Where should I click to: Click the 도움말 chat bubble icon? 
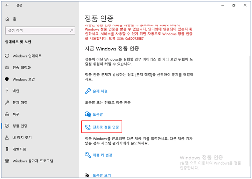pos(88,114)
